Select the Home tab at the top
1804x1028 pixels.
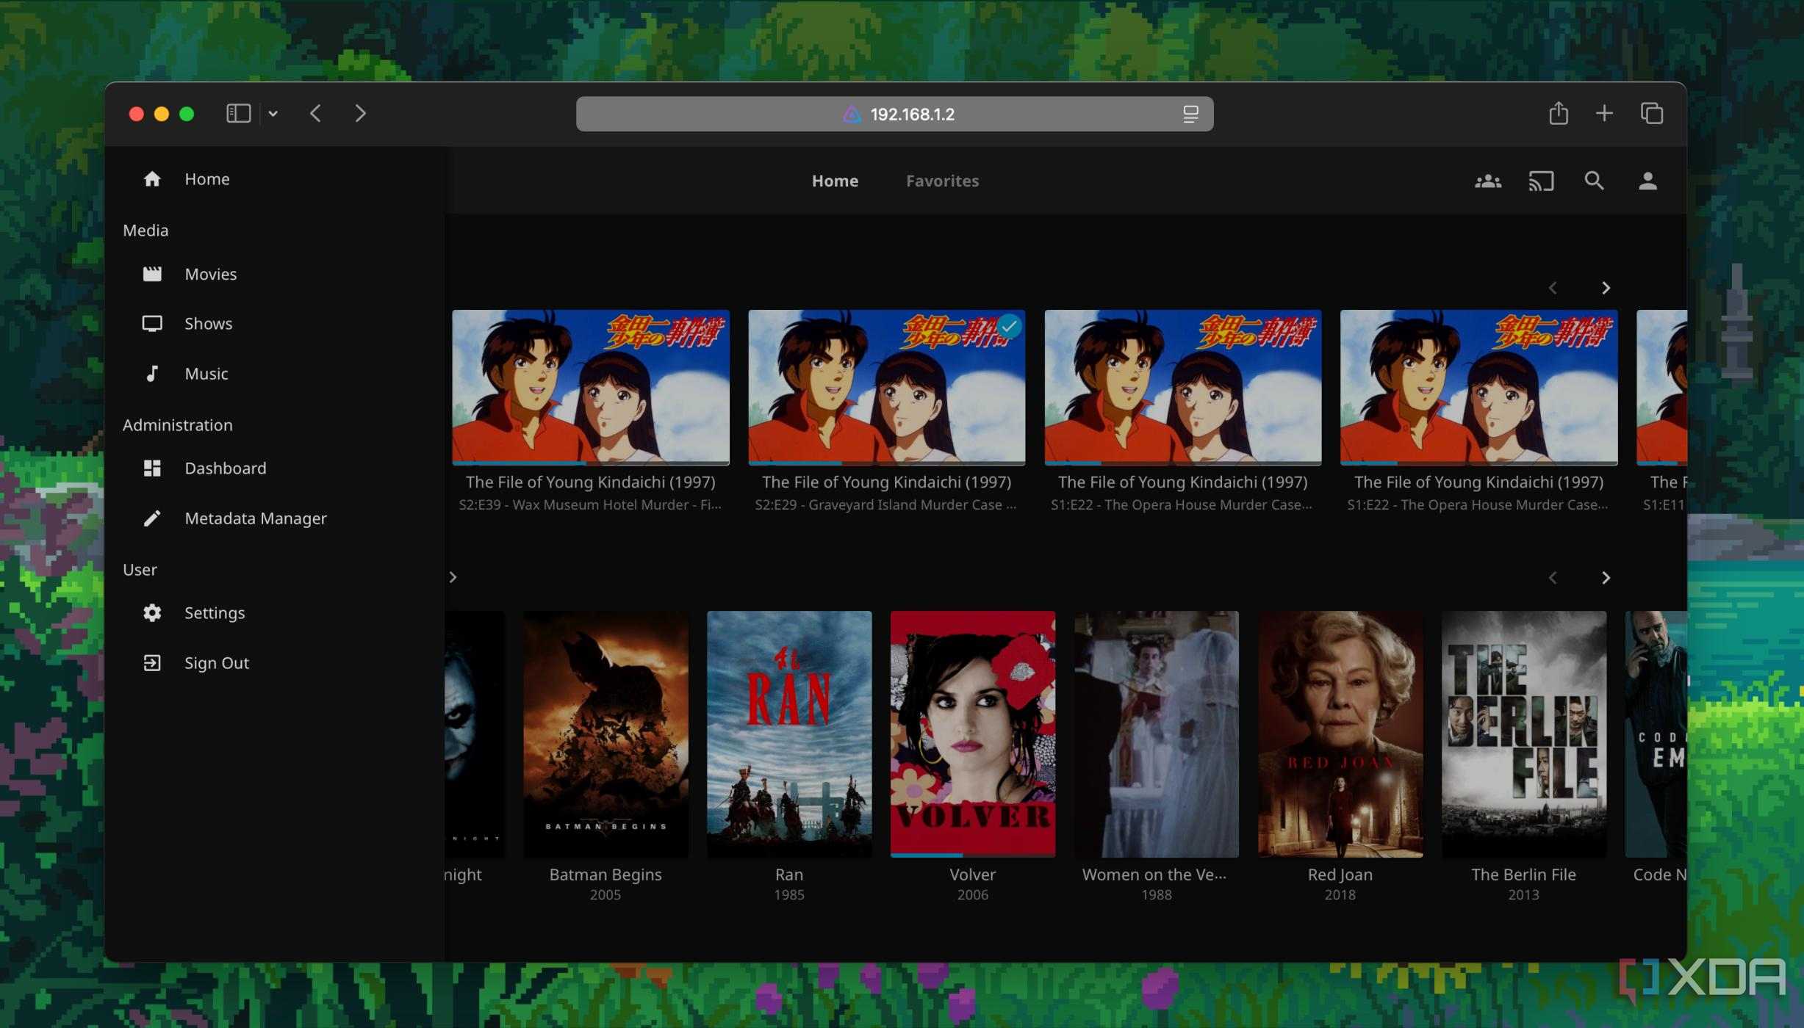(x=835, y=181)
